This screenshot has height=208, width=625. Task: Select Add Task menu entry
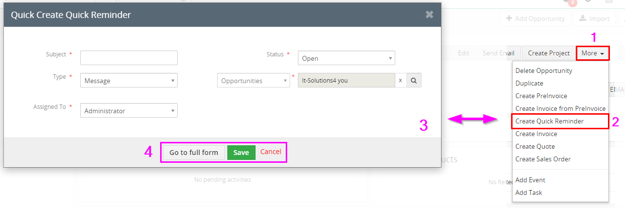[529, 192]
